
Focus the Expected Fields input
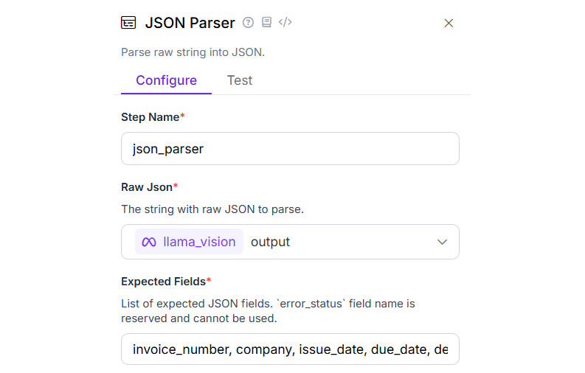[x=290, y=349]
